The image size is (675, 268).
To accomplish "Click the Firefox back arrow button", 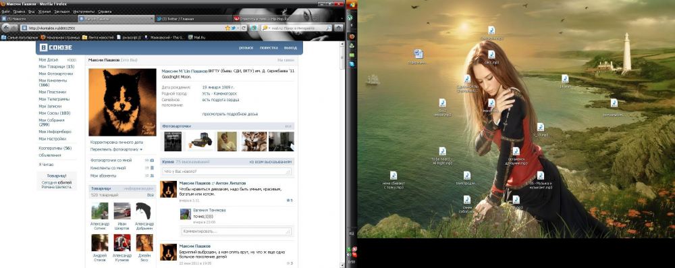I will click(x=6, y=28).
